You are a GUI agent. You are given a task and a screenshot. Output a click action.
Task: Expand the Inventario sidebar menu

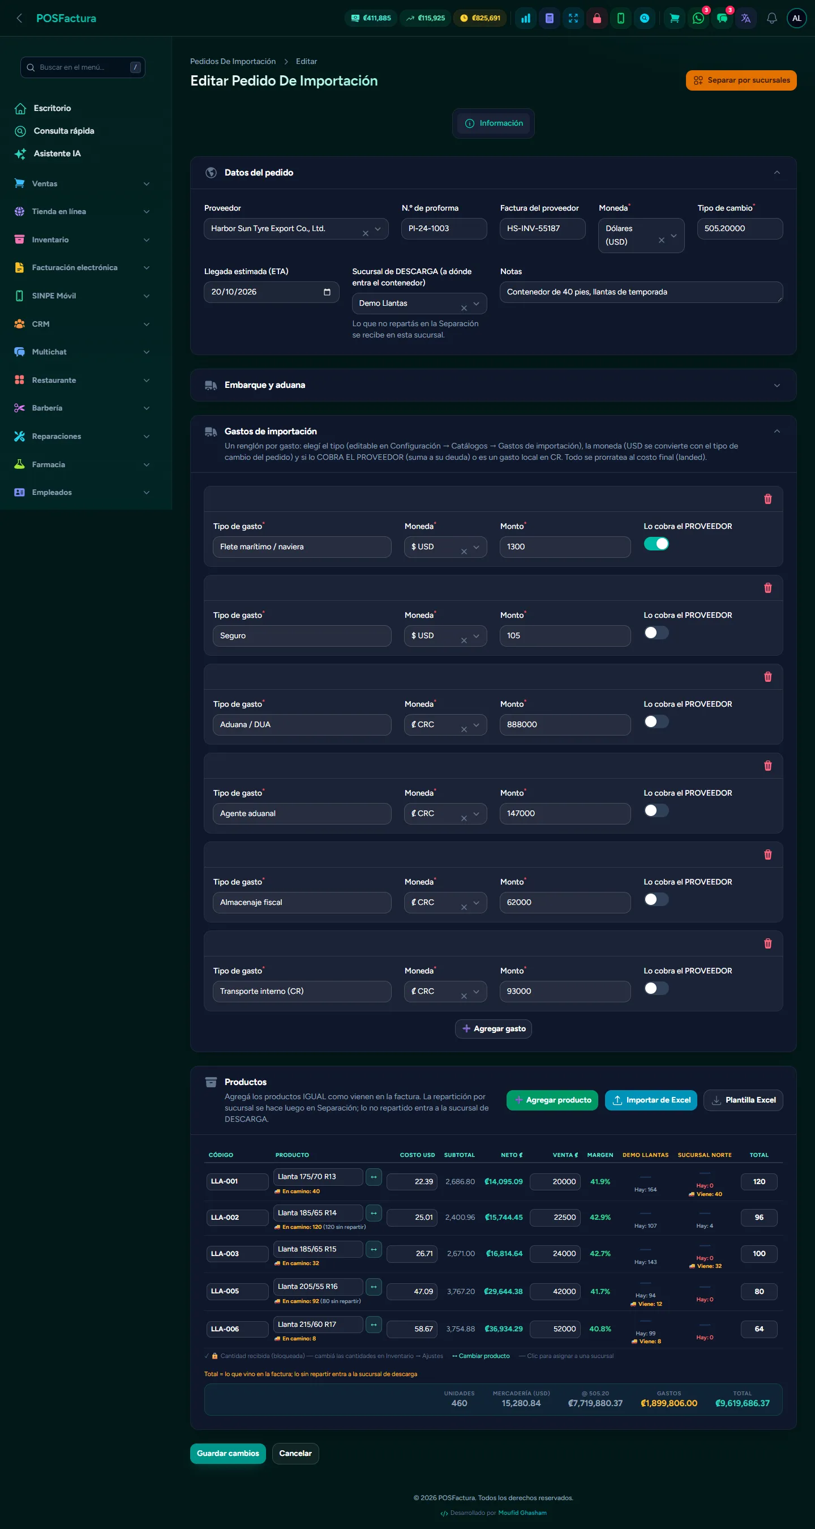(x=83, y=240)
